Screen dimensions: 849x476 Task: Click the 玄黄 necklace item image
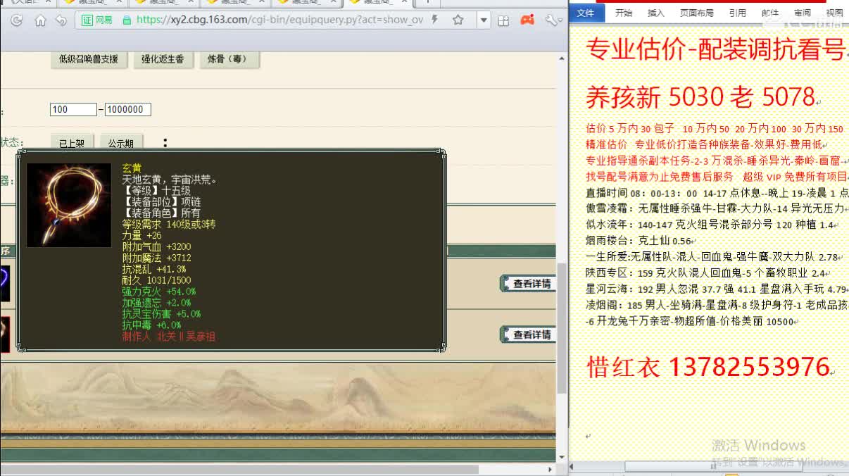click(69, 205)
